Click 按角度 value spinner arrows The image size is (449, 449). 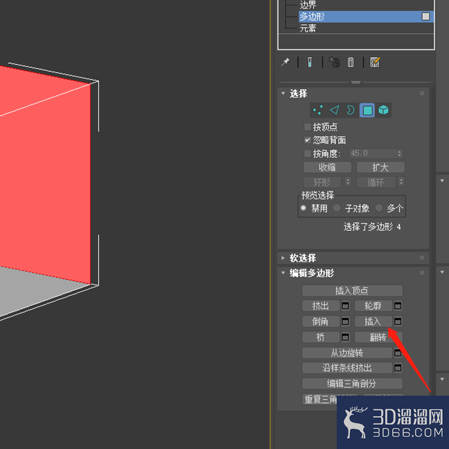pos(400,153)
